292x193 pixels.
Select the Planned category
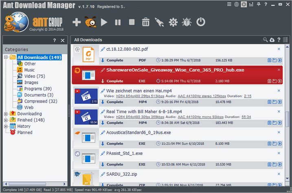click(x=25, y=132)
